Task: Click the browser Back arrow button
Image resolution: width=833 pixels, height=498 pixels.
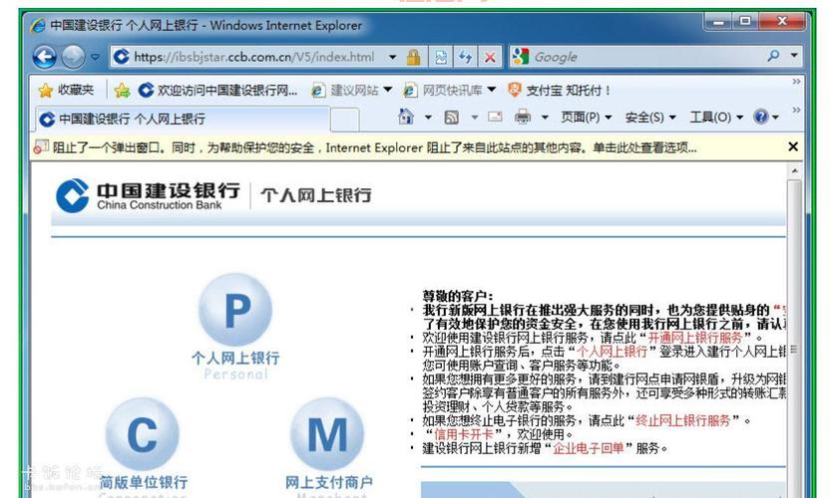Action: [45, 57]
